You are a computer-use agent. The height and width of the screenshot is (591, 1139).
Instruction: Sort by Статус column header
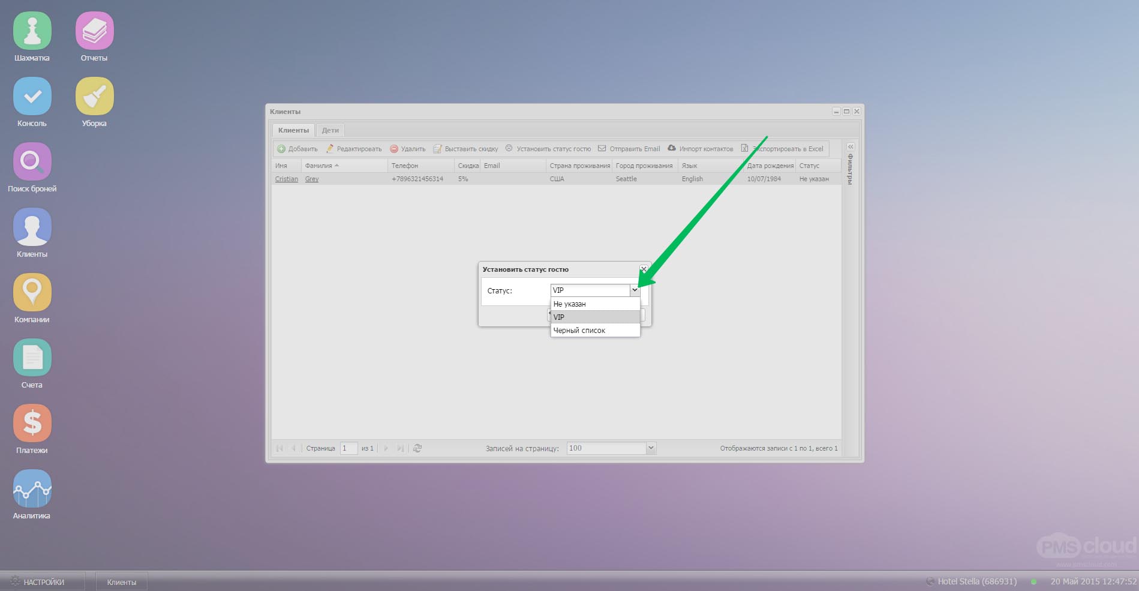click(x=818, y=166)
